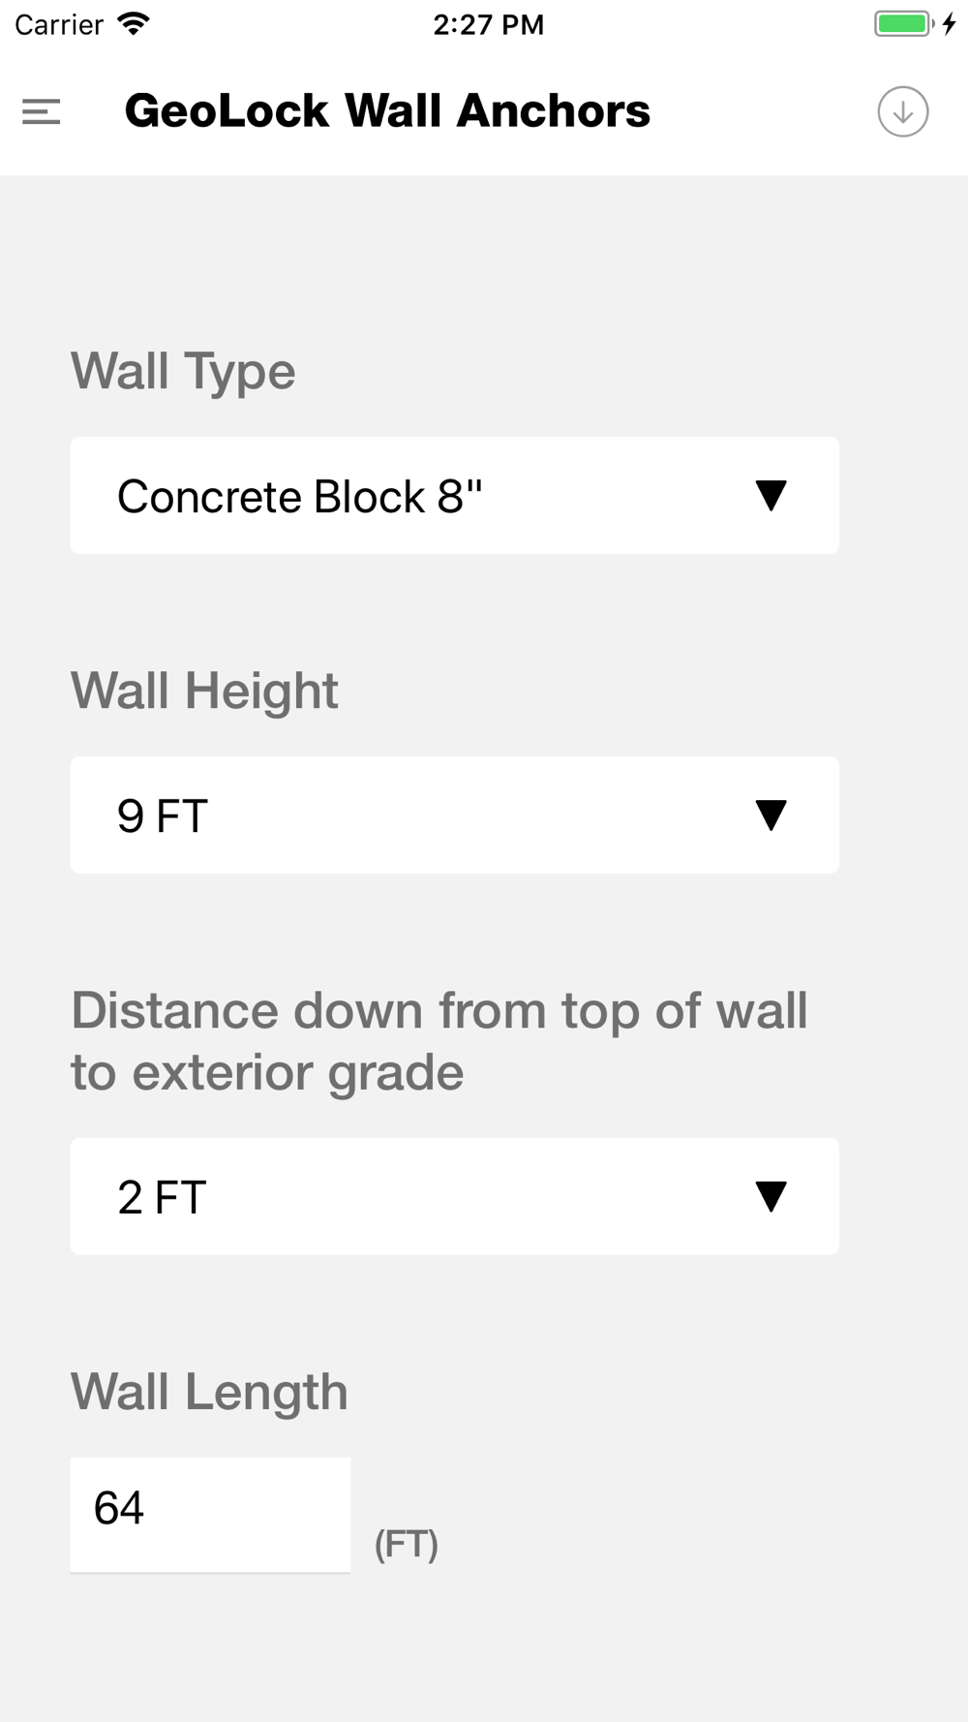Tap the Distance down from top label
Image resolution: width=968 pixels, height=1722 pixels.
439,1041
